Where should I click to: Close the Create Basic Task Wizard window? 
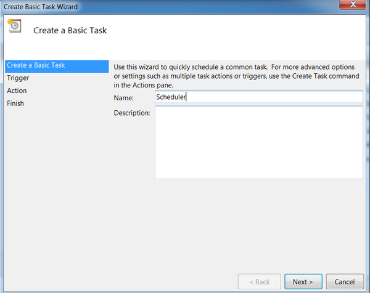(350, 6)
